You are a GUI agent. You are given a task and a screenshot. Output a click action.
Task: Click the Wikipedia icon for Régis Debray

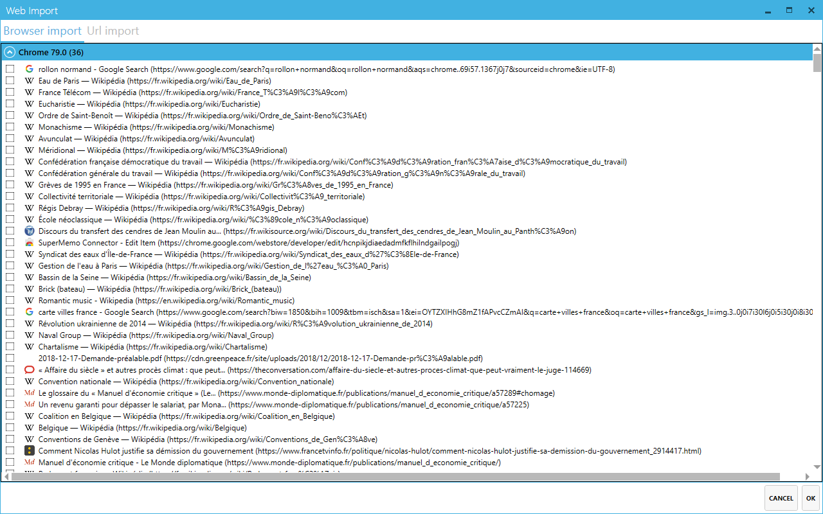tap(29, 208)
